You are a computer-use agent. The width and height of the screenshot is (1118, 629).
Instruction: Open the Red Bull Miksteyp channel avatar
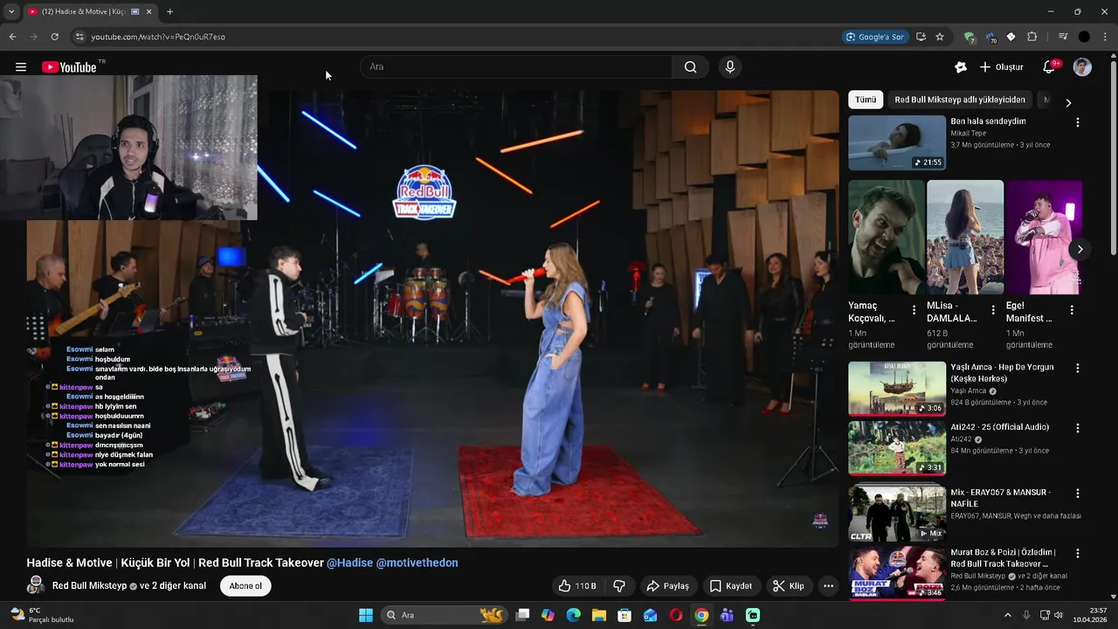(x=36, y=586)
